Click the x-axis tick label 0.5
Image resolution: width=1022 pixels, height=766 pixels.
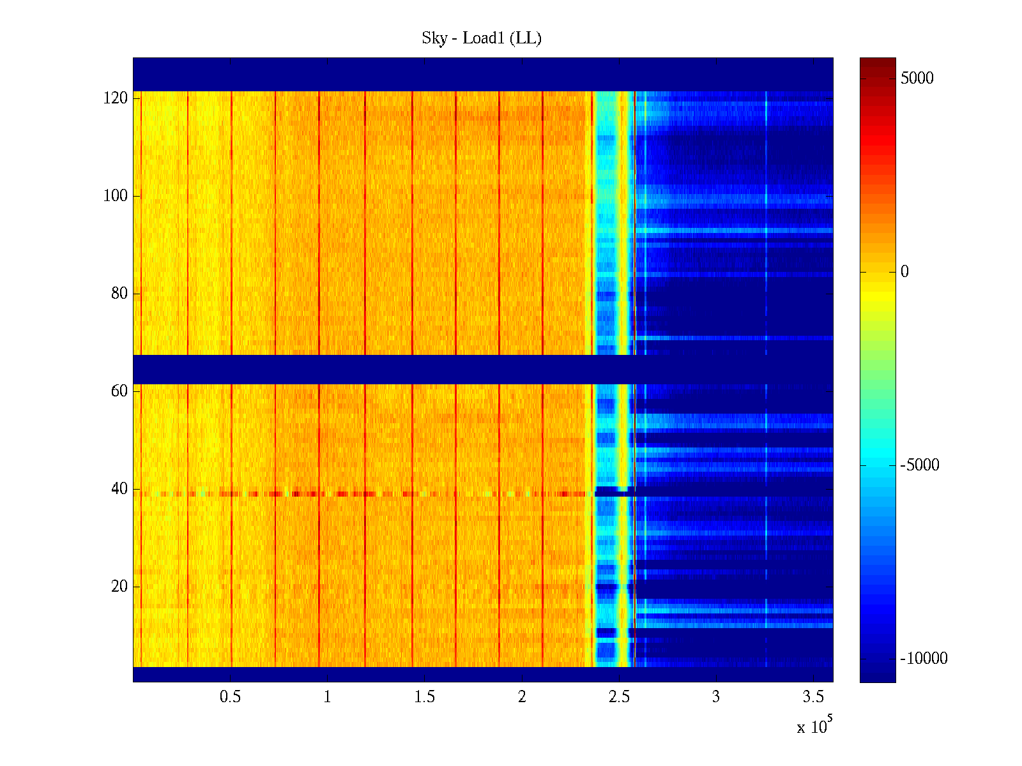pyautogui.click(x=230, y=697)
